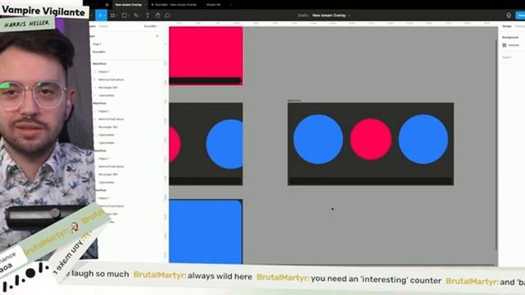Select the Pen tool

pos(136,16)
